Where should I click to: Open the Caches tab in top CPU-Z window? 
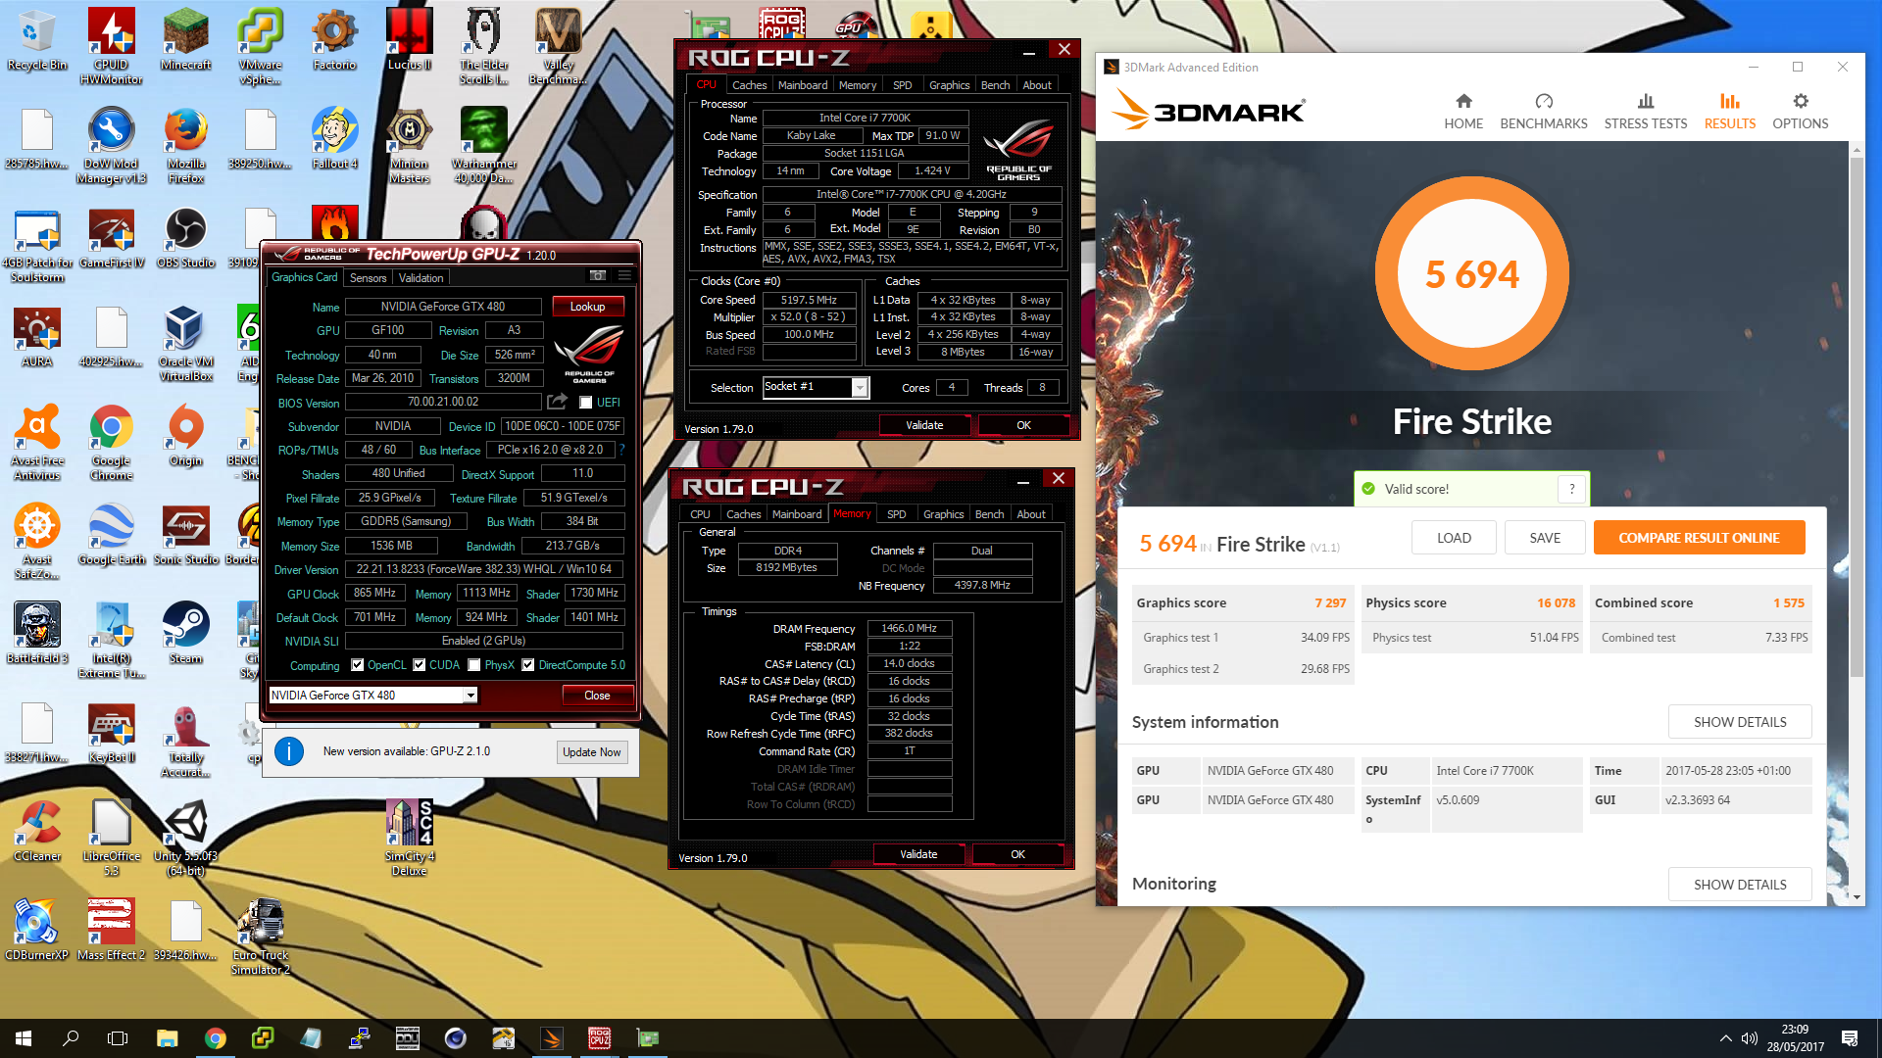(x=750, y=85)
